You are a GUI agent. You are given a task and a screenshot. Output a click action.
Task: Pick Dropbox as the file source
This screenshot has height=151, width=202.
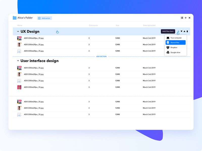coord(175,48)
